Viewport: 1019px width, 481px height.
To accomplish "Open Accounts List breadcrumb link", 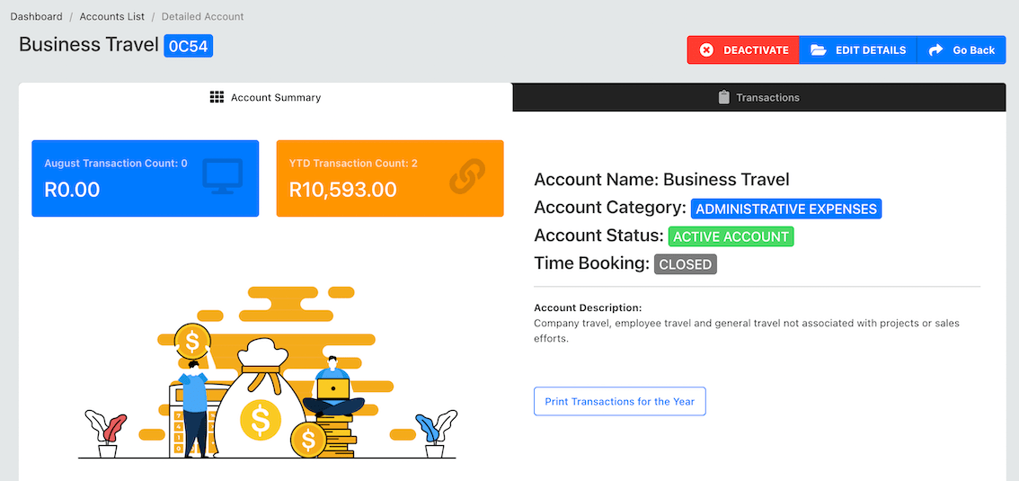I will (x=111, y=16).
